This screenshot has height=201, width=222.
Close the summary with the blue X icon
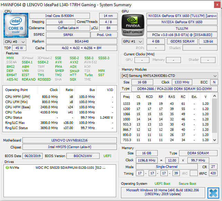click(213, 193)
